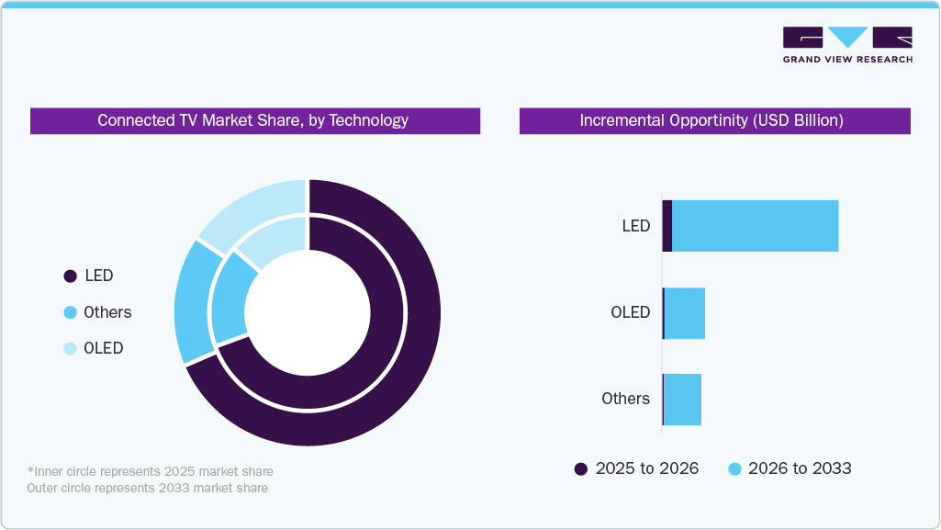Click the LED bar's dark 2025 to 2026 segment

point(667,226)
